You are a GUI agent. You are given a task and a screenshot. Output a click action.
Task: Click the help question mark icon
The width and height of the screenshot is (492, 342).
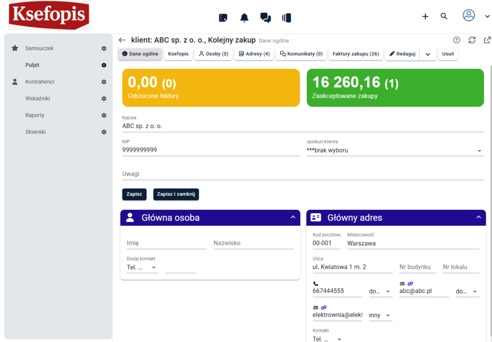456,40
